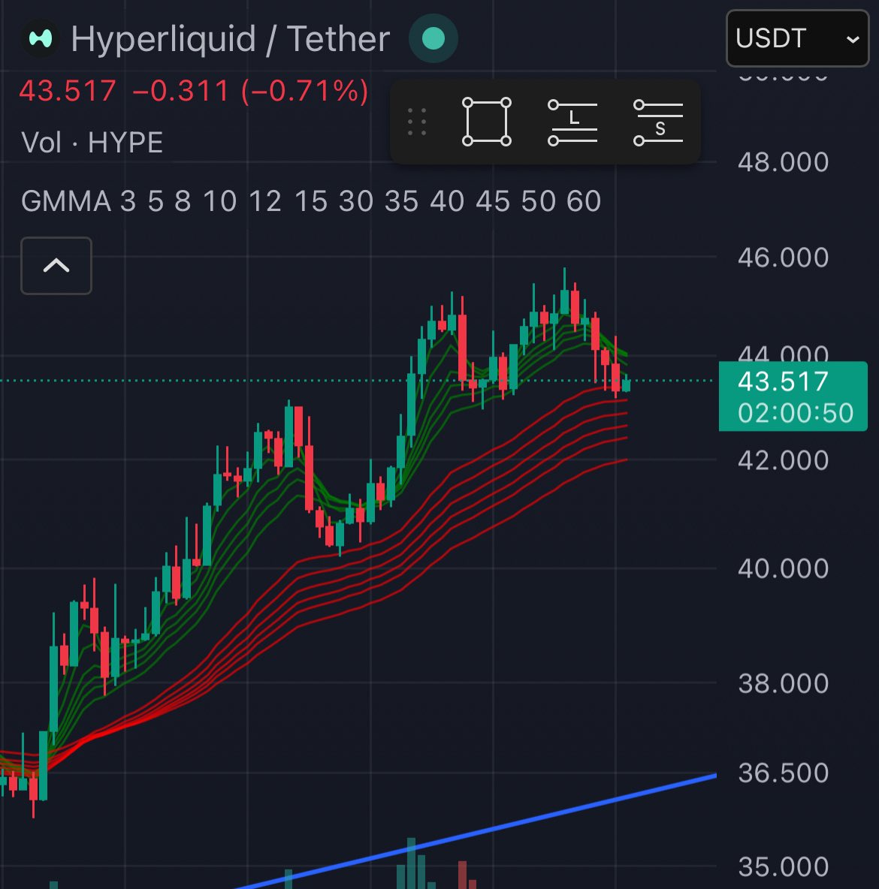The height and width of the screenshot is (889, 879).
Task: Click the green market status dot
Action: coord(433,38)
